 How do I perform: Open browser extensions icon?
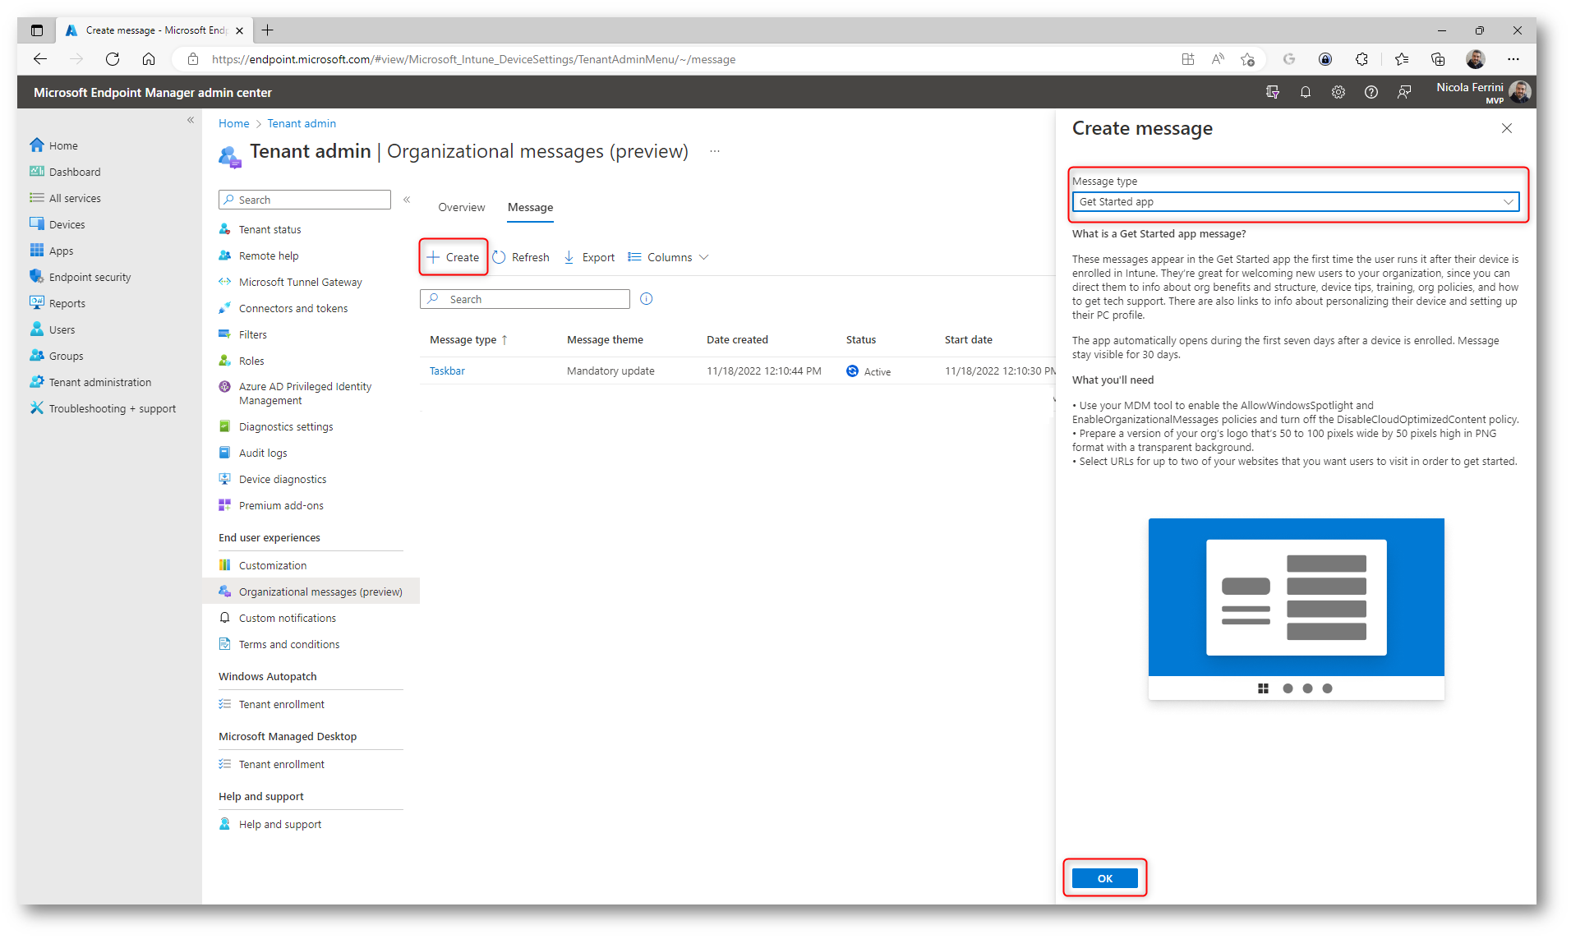pos(1361,59)
